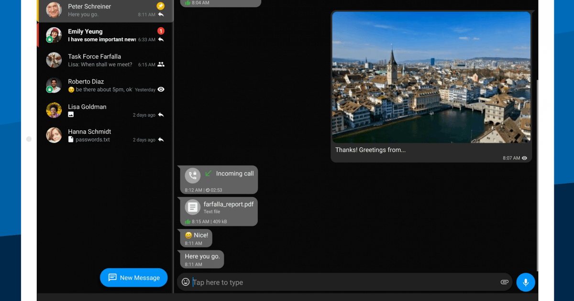The height and width of the screenshot is (301, 574).
Task: Click the pinned star badge on Peter Schreiner
Action: click(x=161, y=6)
